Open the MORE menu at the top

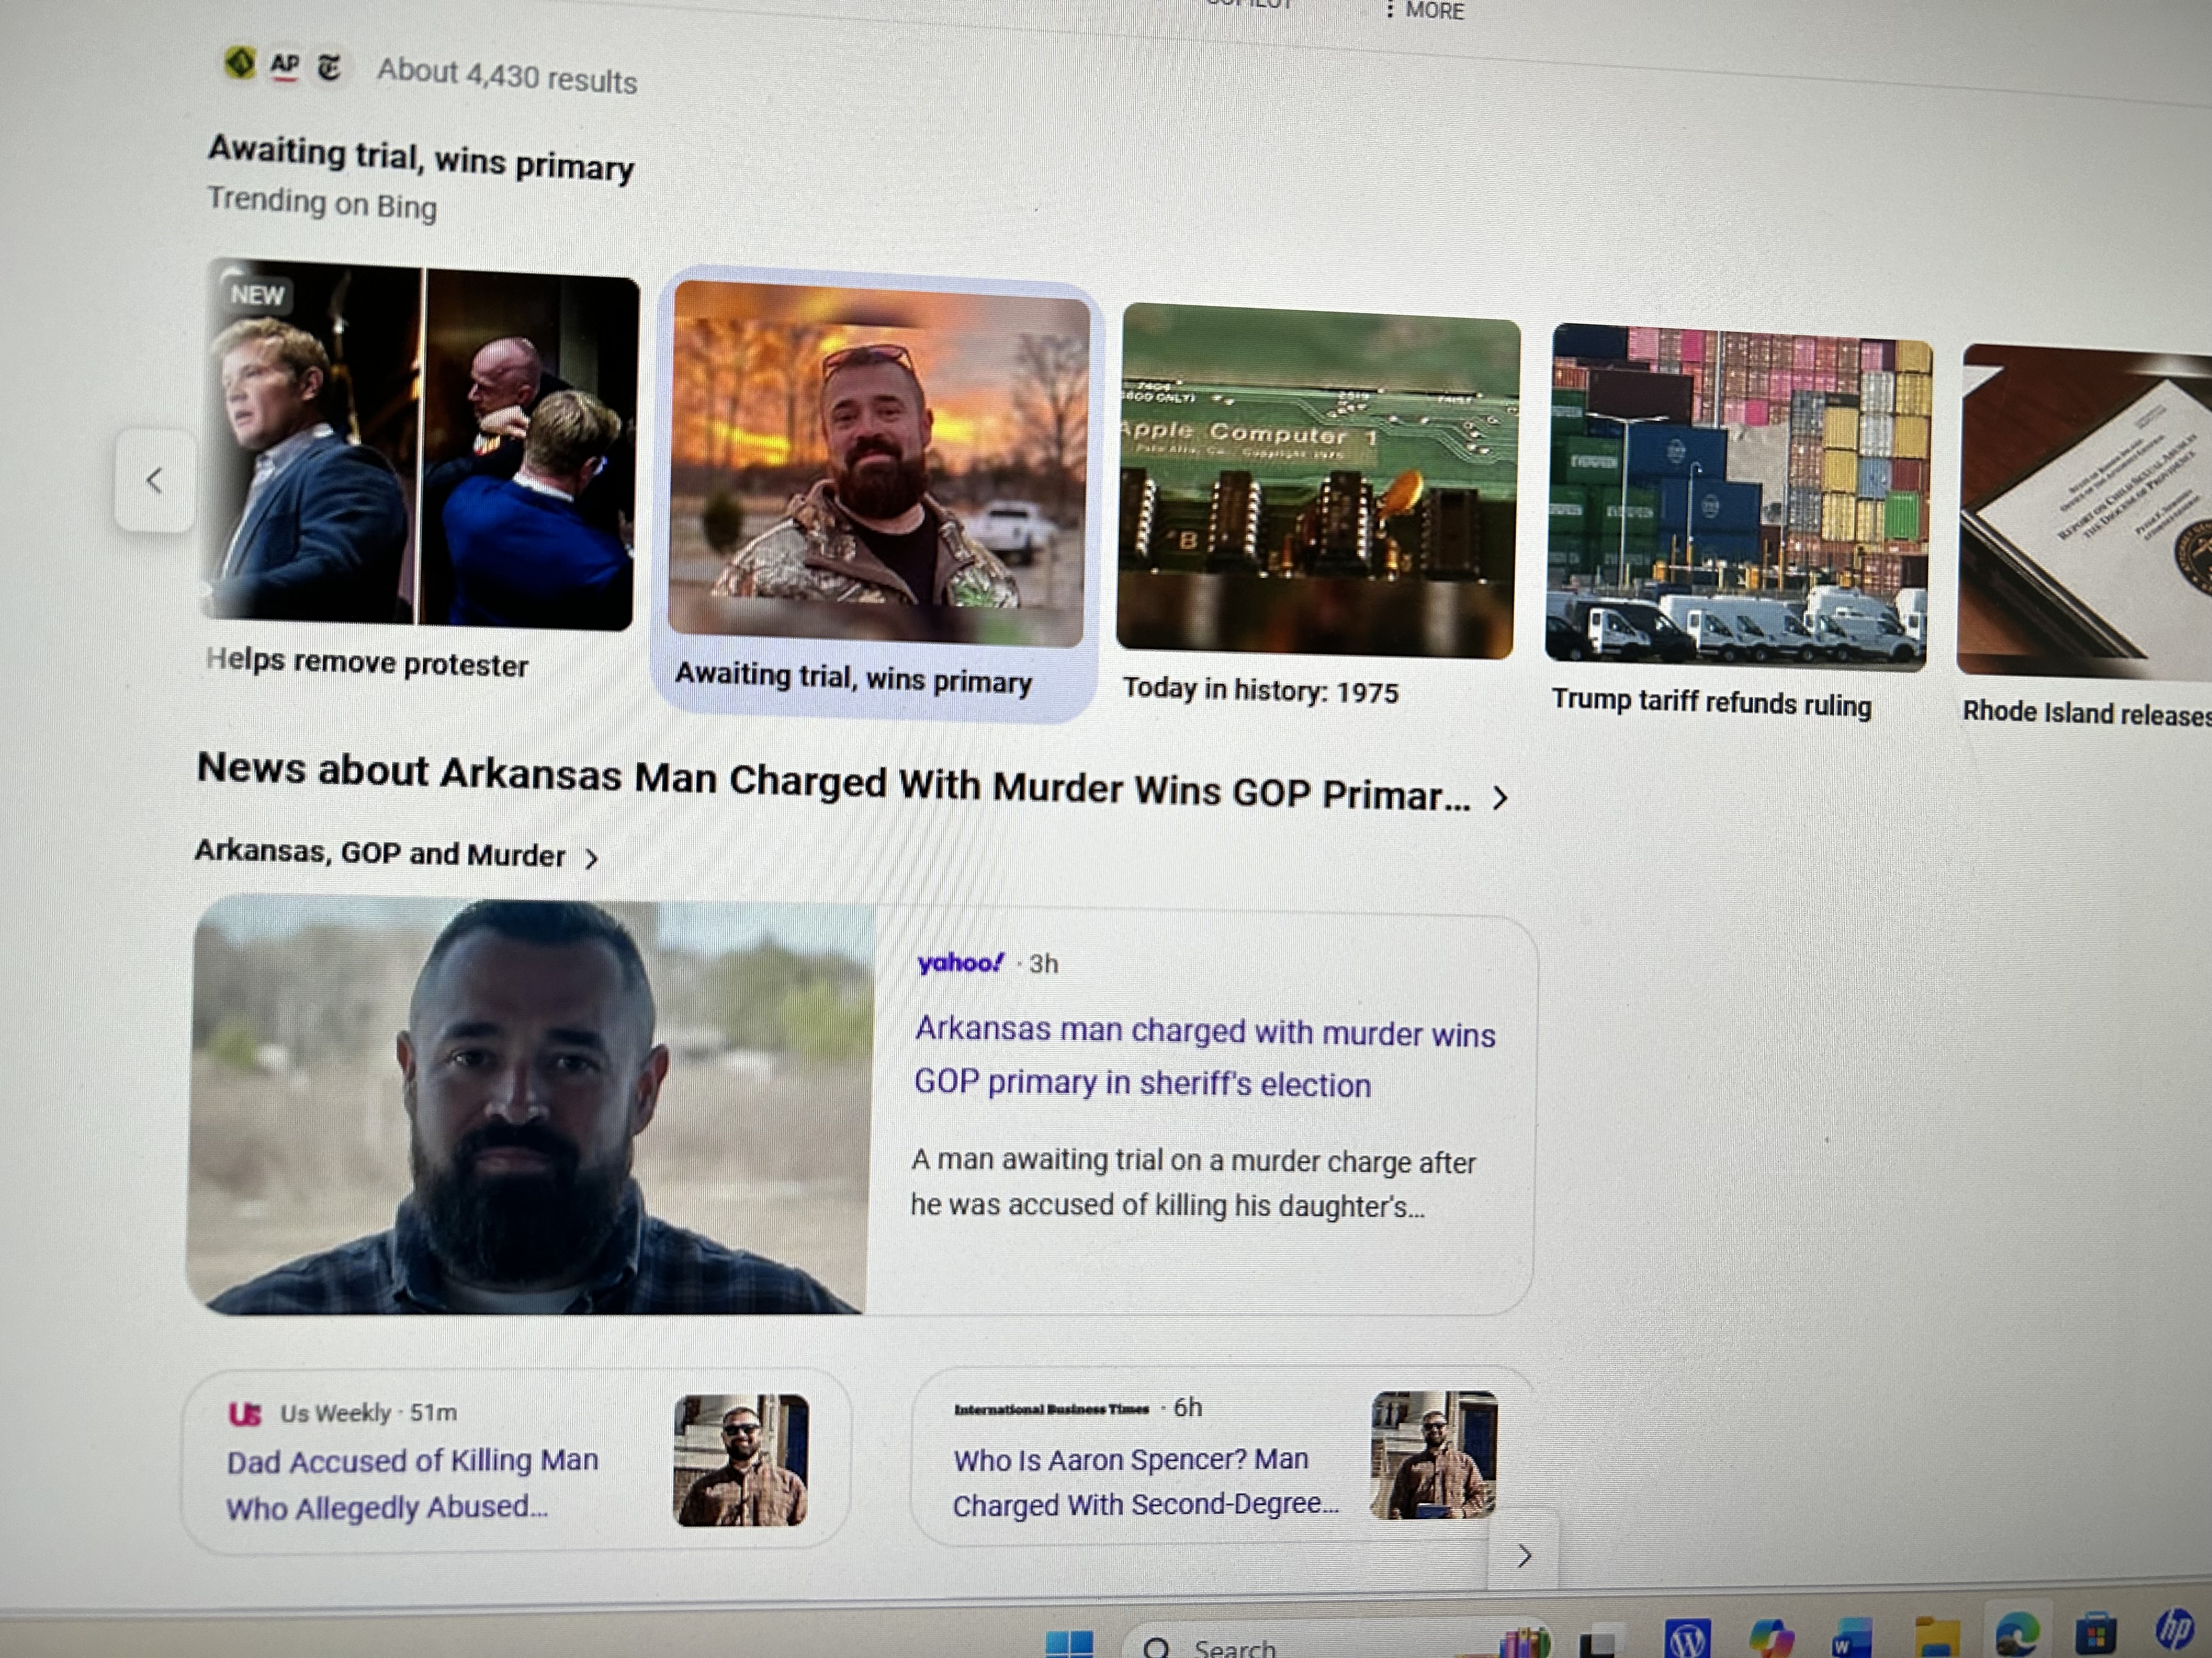[1426, 10]
